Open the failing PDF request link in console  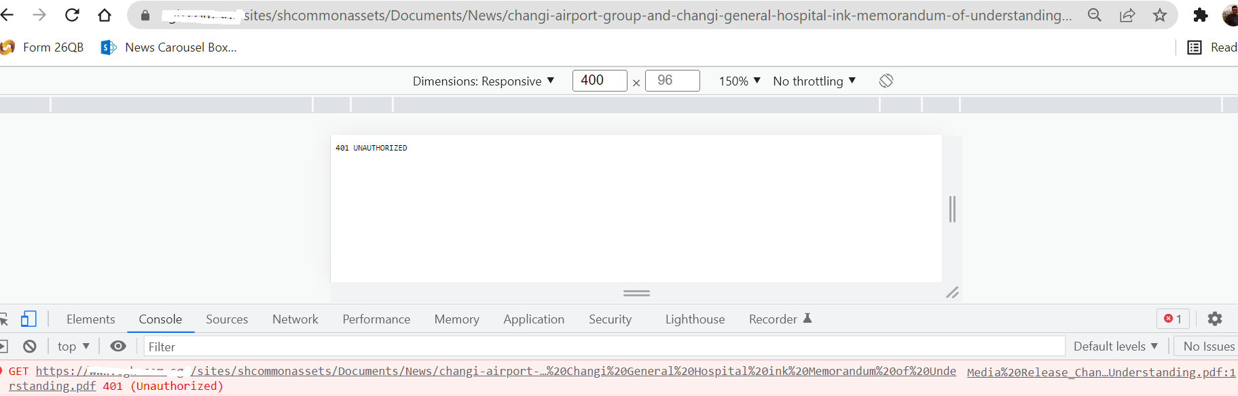point(475,372)
